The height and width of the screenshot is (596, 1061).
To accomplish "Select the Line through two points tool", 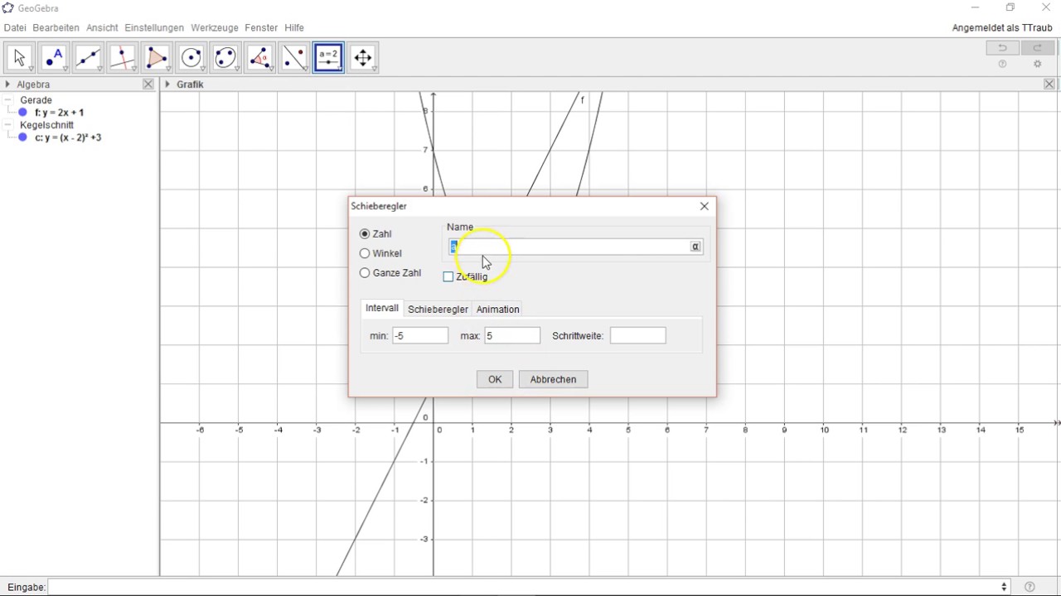I will (x=88, y=57).
